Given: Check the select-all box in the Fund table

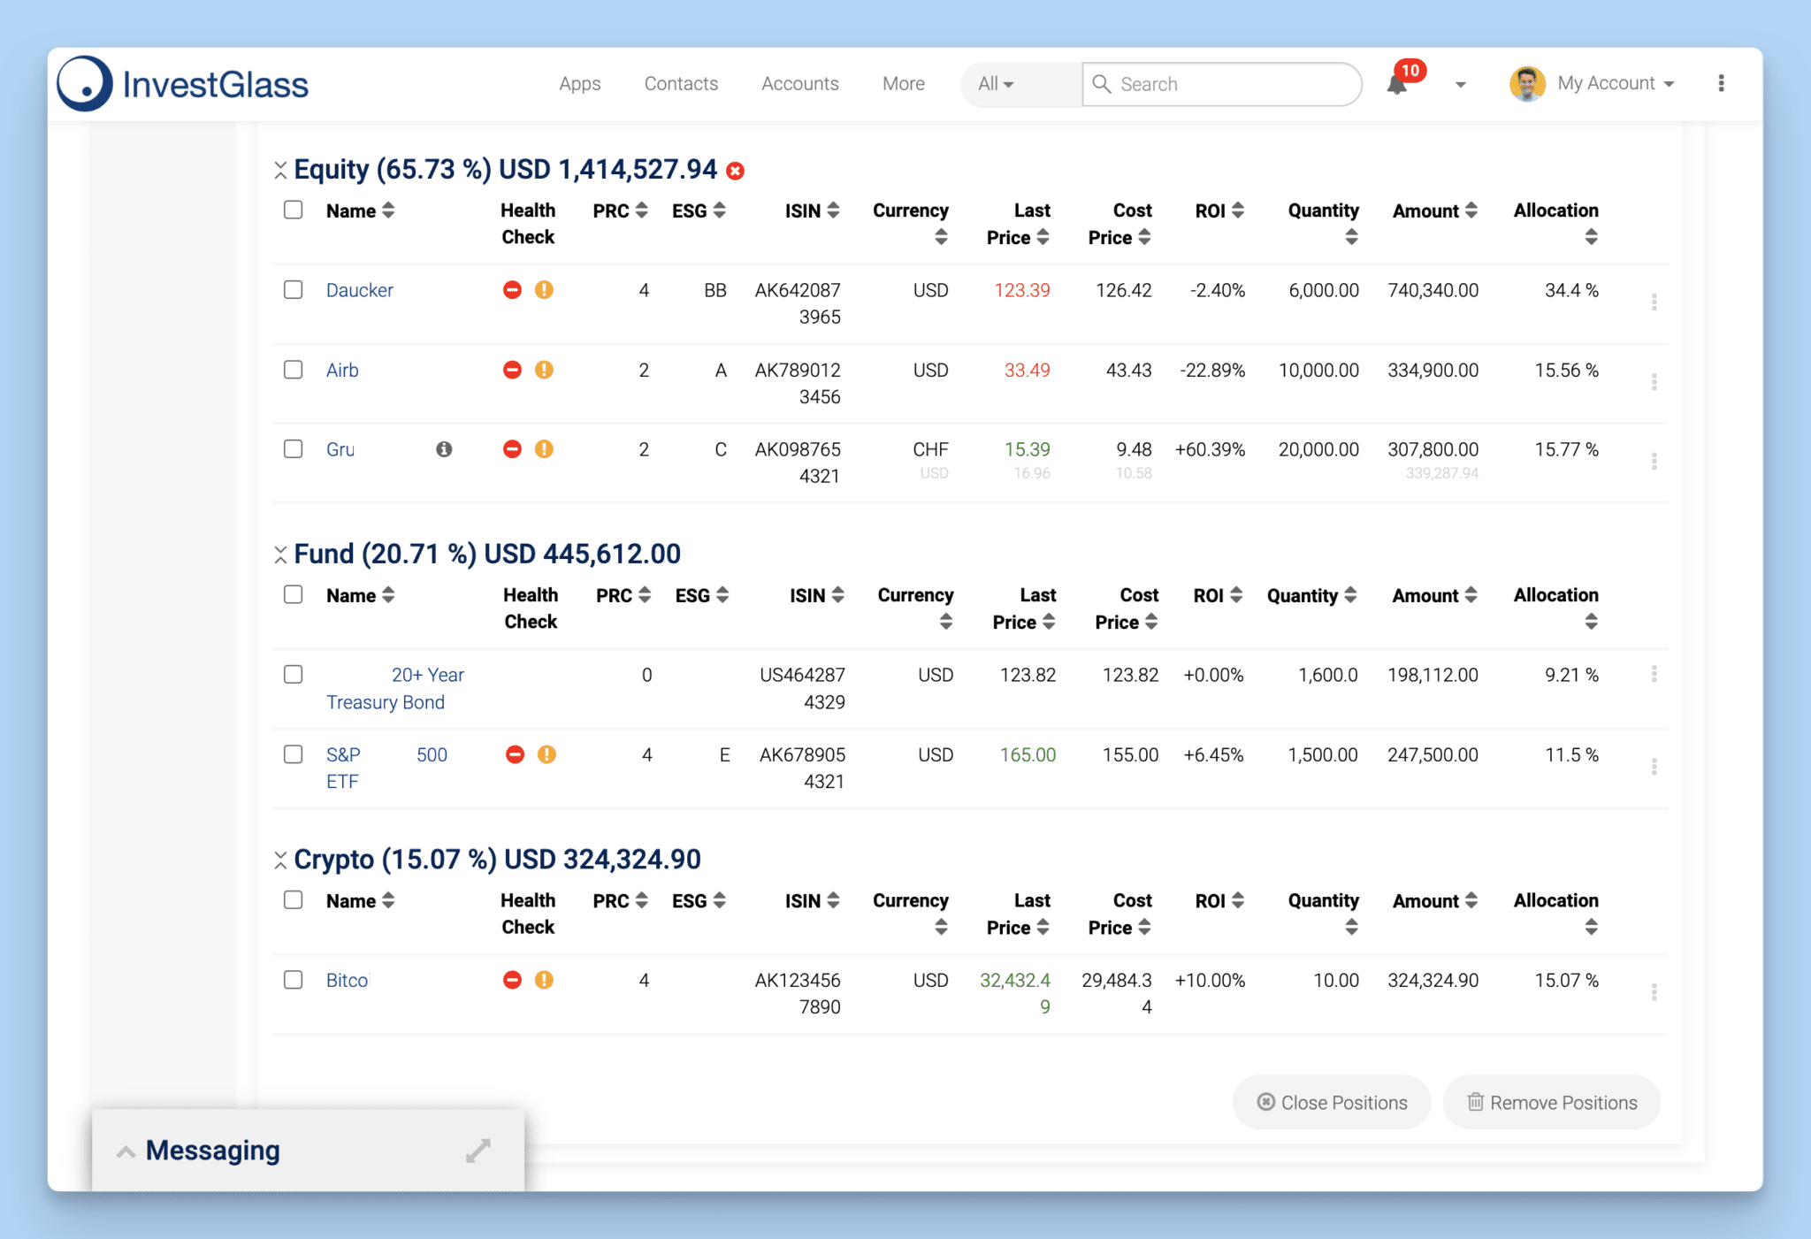Looking at the screenshot, I should (293, 594).
